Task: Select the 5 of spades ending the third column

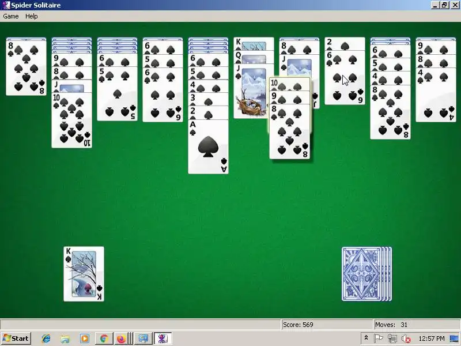Action: pos(118,93)
